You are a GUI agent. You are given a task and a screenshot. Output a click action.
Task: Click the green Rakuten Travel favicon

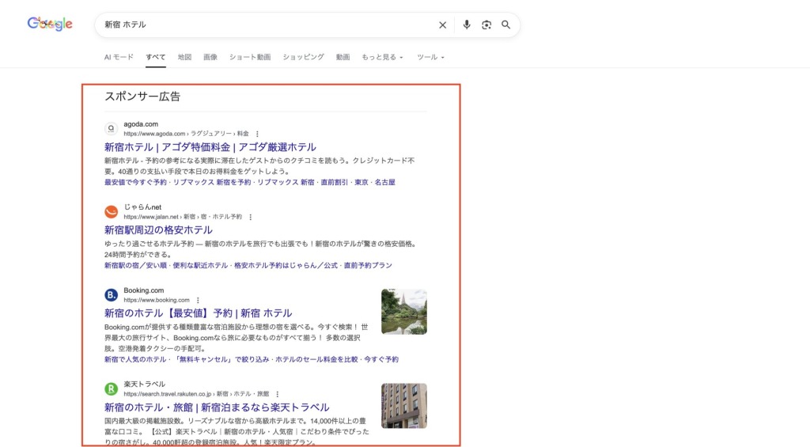[112, 388]
